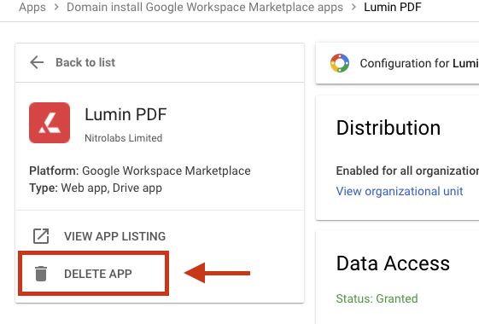Click the Enabled for all organization text
Image resolution: width=479 pixels, height=324 pixels.
(x=407, y=171)
